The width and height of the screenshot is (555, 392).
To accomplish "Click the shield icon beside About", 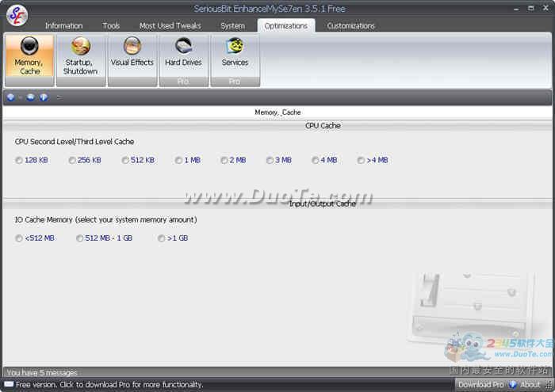I will point(512,384).
